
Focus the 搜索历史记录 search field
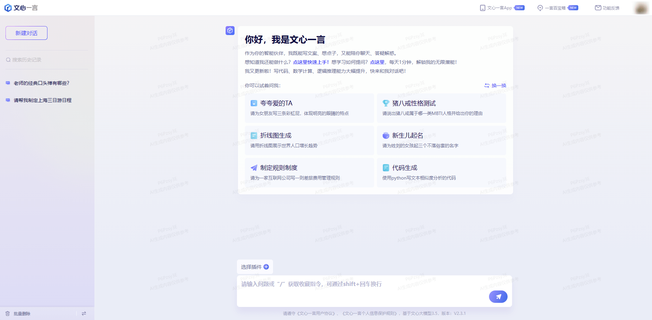(47, 60)
